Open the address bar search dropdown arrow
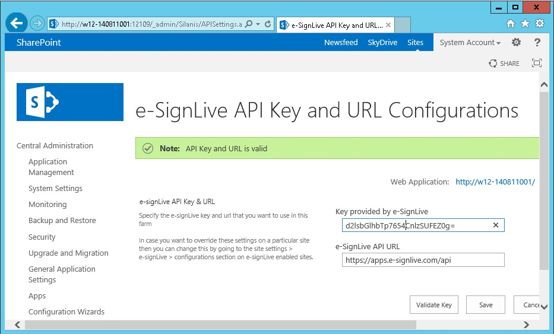The image size is (554, 334). (258, 24)
